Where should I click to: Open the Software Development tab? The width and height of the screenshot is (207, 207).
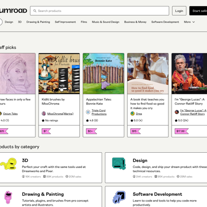point(165,22)
